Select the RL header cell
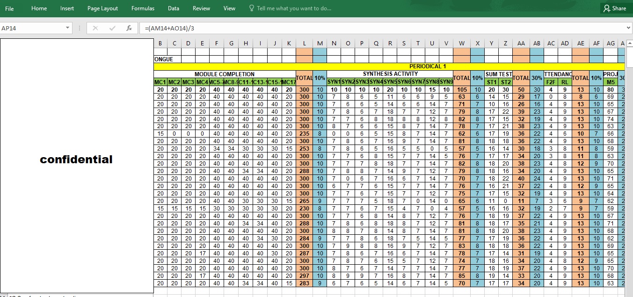 point(565,82)
